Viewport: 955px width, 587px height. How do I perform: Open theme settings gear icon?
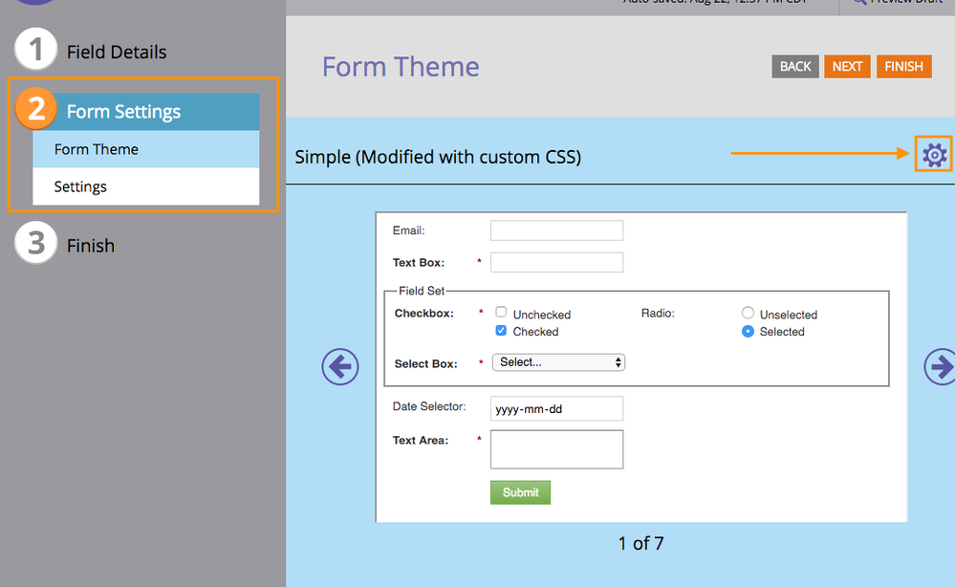933,154
